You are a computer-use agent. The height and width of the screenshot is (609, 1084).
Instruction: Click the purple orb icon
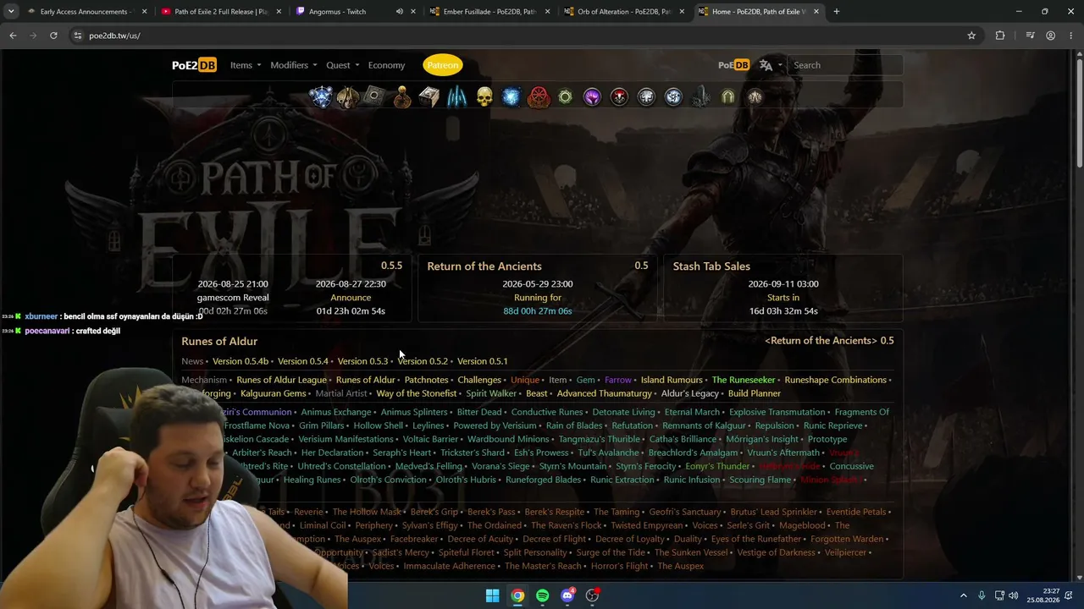click(x=592, y=97)
